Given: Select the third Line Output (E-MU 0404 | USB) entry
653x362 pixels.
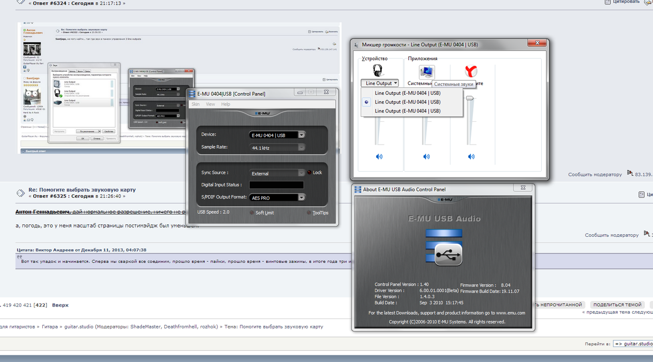Looking at the screenshot, I should pos(412,110).
